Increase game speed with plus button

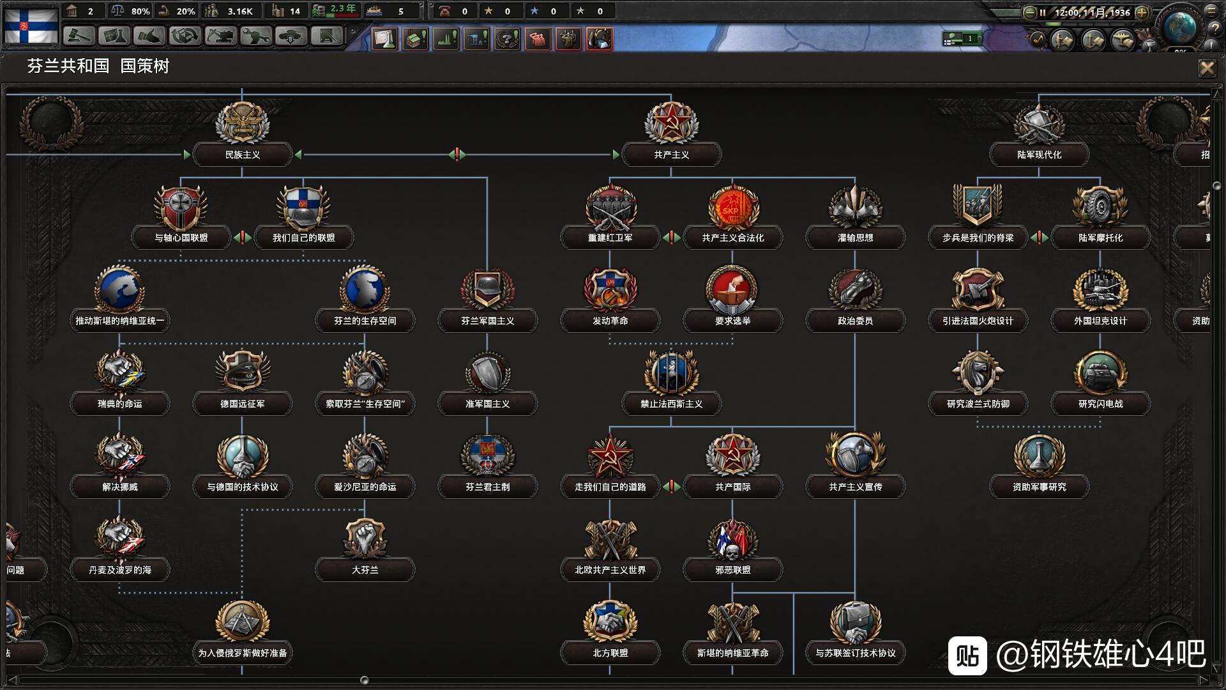[1142, 12]
